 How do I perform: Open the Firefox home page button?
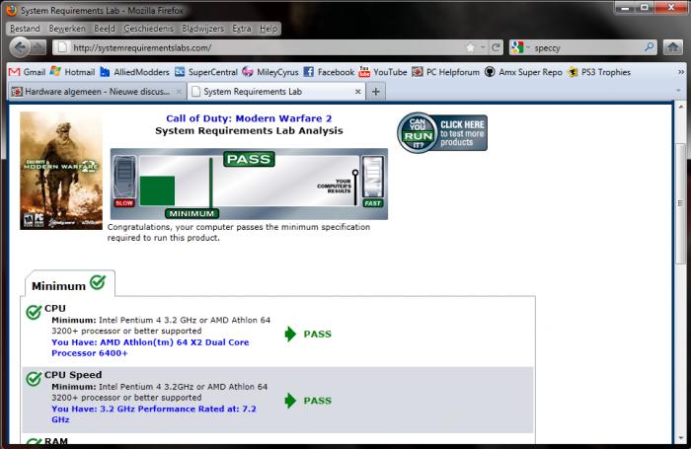click(672, 47)
